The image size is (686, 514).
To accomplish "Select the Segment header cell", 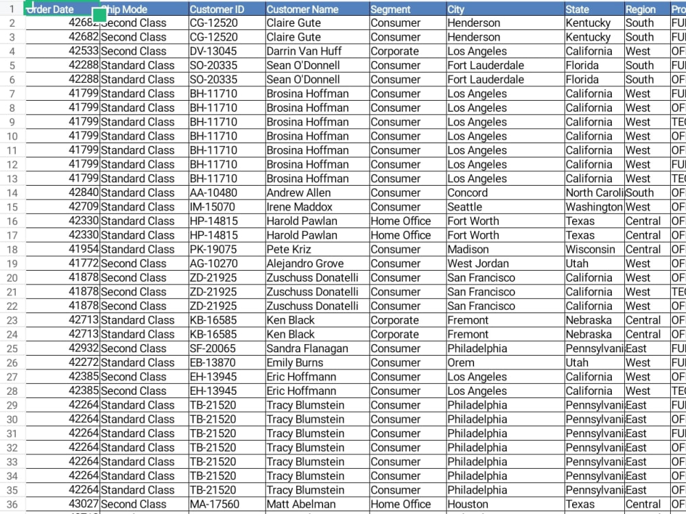I will [x=407, y=9].
